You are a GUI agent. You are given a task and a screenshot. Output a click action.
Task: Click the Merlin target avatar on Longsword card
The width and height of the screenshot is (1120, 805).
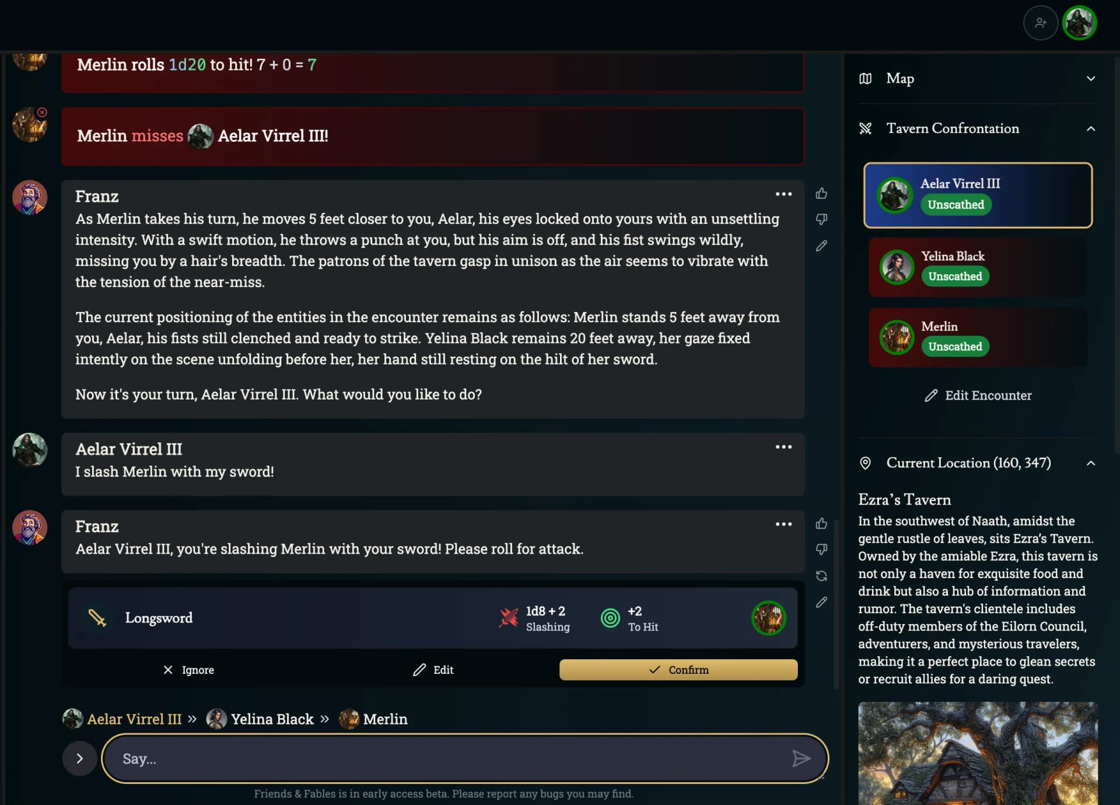(768, 618)
